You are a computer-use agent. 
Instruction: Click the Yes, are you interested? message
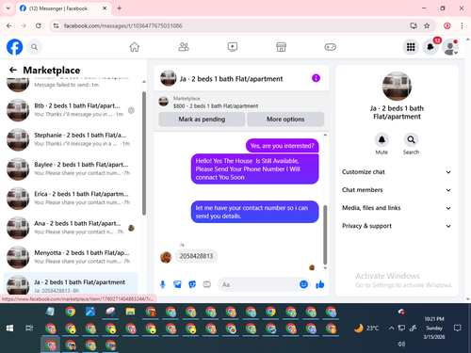[x=282, y=146]
